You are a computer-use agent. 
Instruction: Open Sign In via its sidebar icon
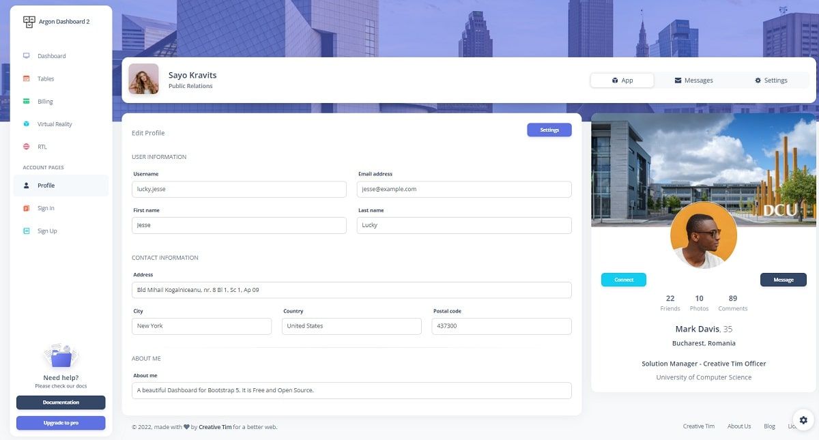point(26,207)
